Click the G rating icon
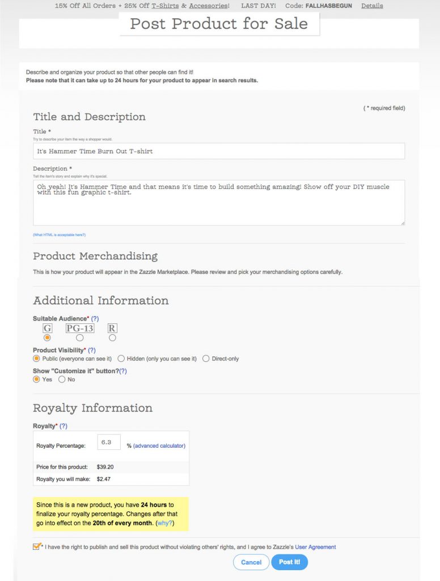Image resolution: width=440 pixels, height=581 pixels. [47, 329]
